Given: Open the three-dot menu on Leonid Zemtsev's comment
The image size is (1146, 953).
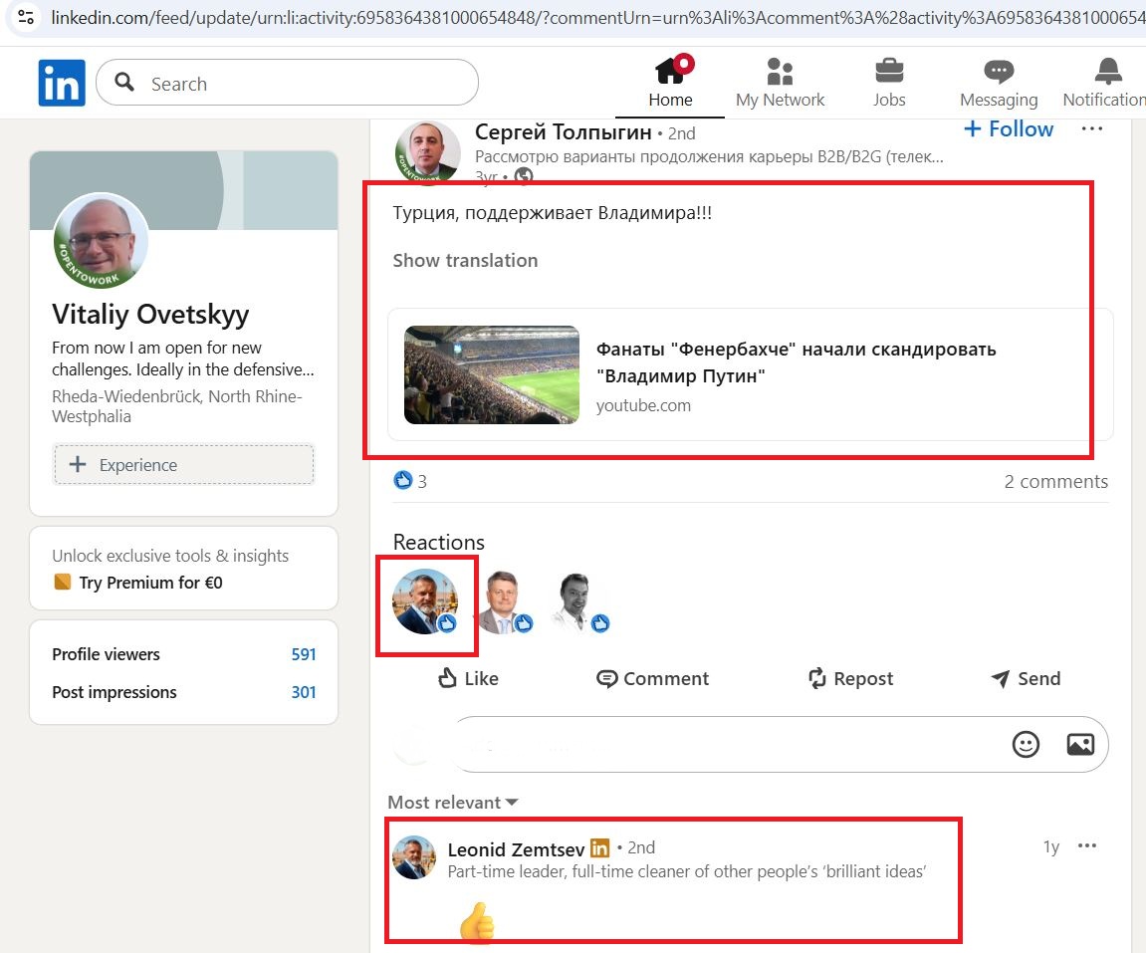Looking at the screenshot, I should click(x=1087, y=845).
